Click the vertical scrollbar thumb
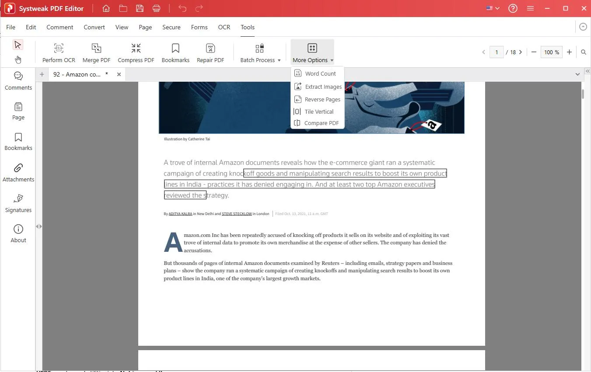 583,94
